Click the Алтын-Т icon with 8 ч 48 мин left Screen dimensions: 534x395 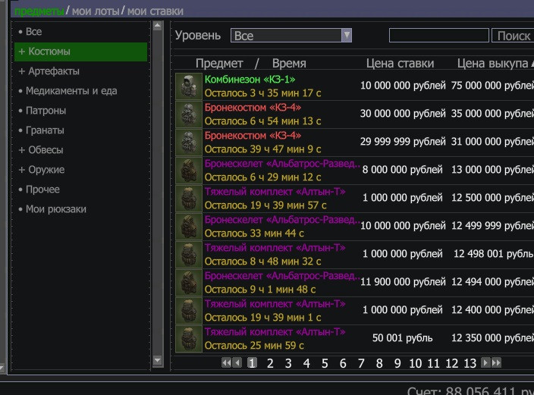pyautogui.click(x=189, y=255)
